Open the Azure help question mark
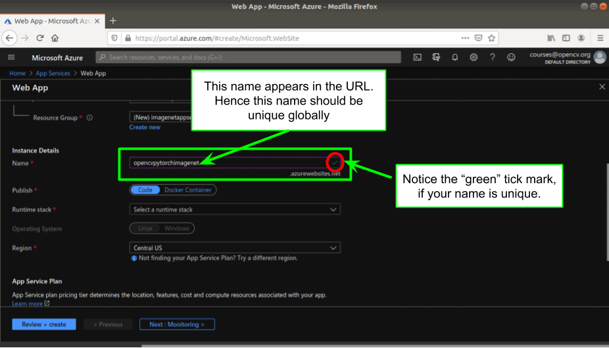 pyautogui.click(x=492, y=57)
